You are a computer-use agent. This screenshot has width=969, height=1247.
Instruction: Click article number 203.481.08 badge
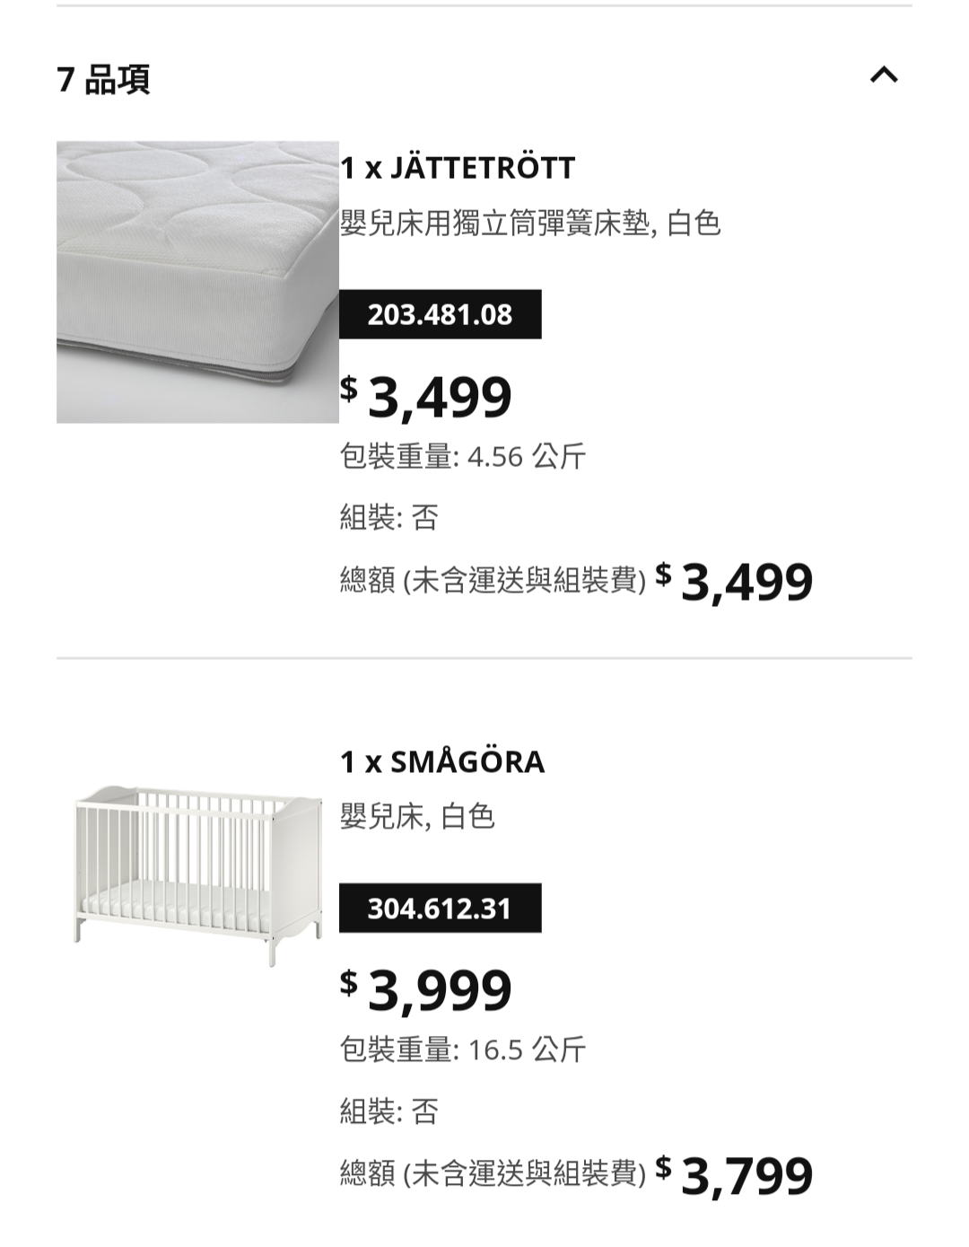coord(440,314)
